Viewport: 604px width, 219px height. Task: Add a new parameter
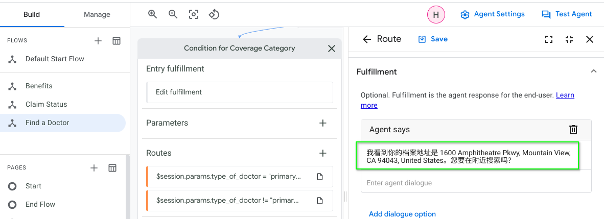[x=322, y=123]
